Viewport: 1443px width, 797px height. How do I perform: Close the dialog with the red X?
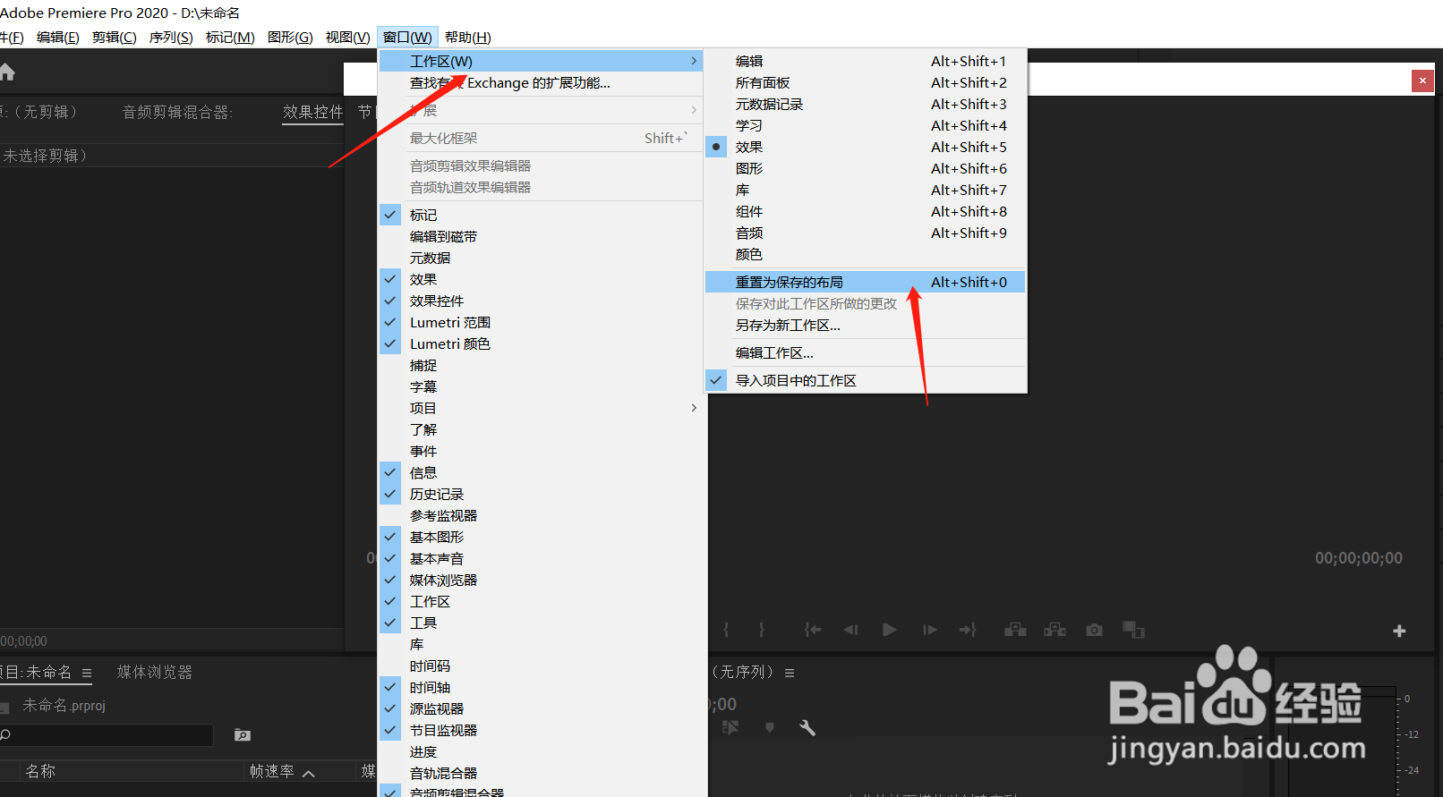tap(1422, 81)
